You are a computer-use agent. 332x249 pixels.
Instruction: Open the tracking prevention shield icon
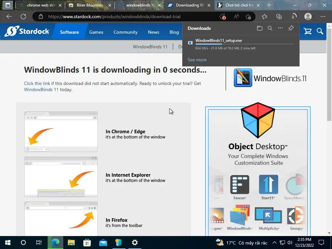[x=222, y=17]
